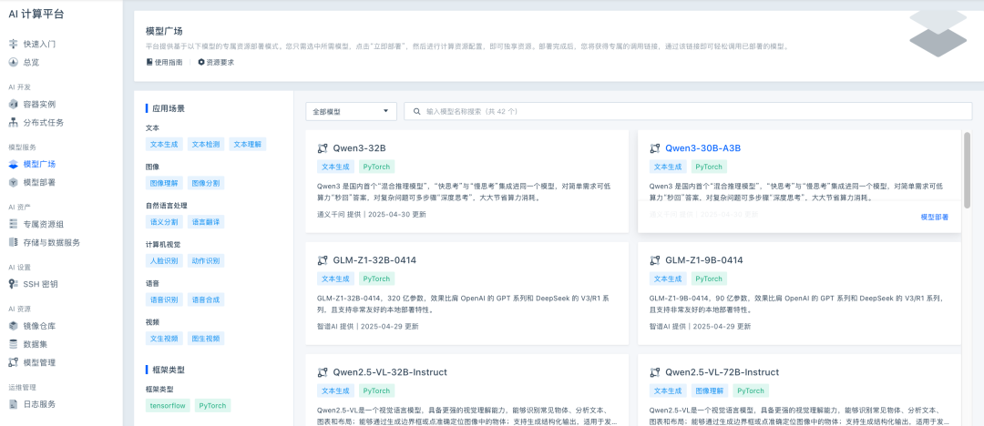This screenshot has height=426, width=984.
Task: Open 存储与数据服务 in the sidebar
Action: pyautogui.click(x=52, y=242)
